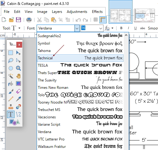The image size is (158, 150).
Task: Select the Line/Curve tool
Action: [18, 114]
